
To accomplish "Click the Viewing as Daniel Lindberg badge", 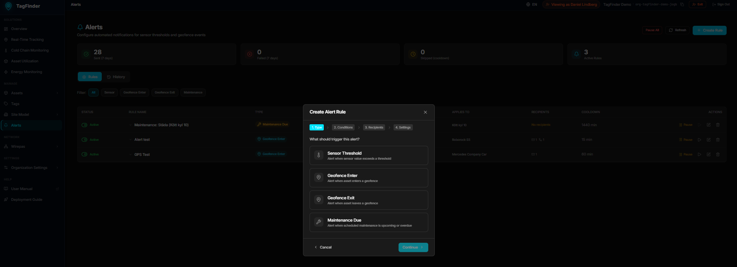I will coord(571,5).
